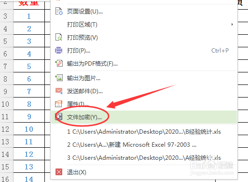Screen dimensions: 248x182
Task: Click the Print Preview magnifier icon
Action: [x=59, y=37]
